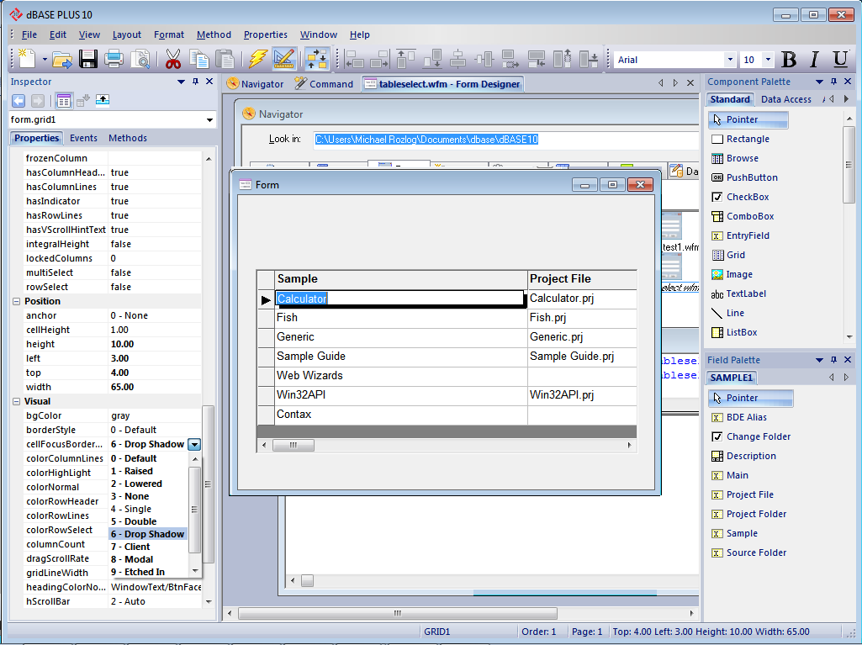Open print preview icon
Screen dimensions: 862x645
coord(140,59)
